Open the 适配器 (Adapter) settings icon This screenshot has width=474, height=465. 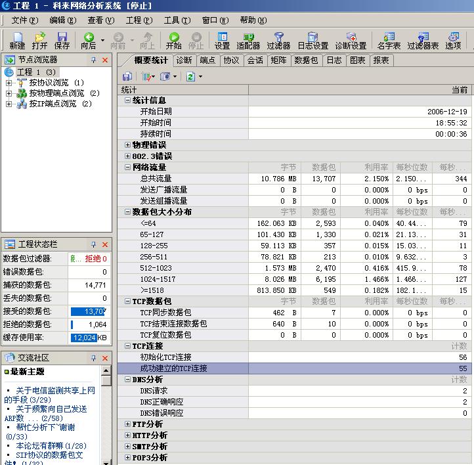click(248, 40)
